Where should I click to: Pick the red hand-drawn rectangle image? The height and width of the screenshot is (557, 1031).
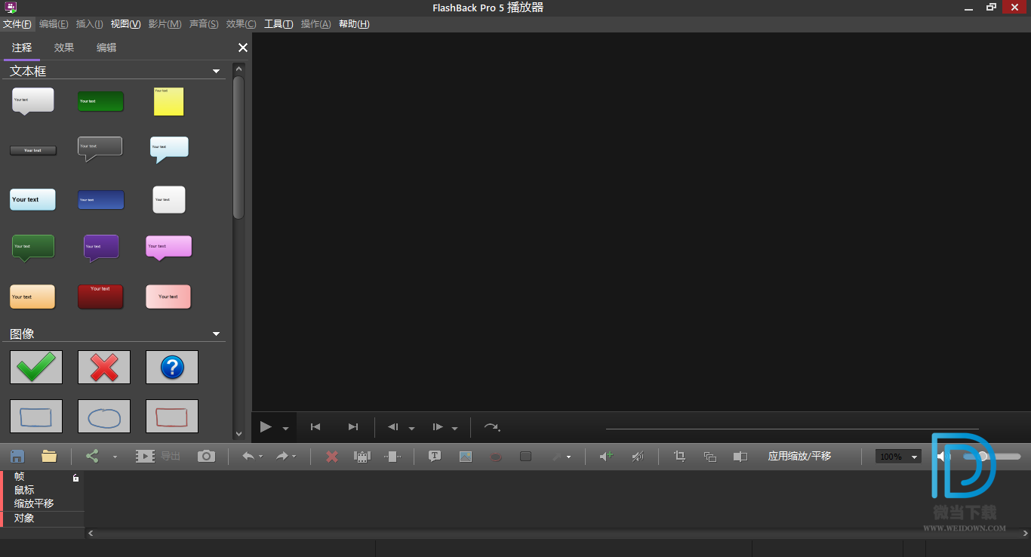click(x=172, y=417)
